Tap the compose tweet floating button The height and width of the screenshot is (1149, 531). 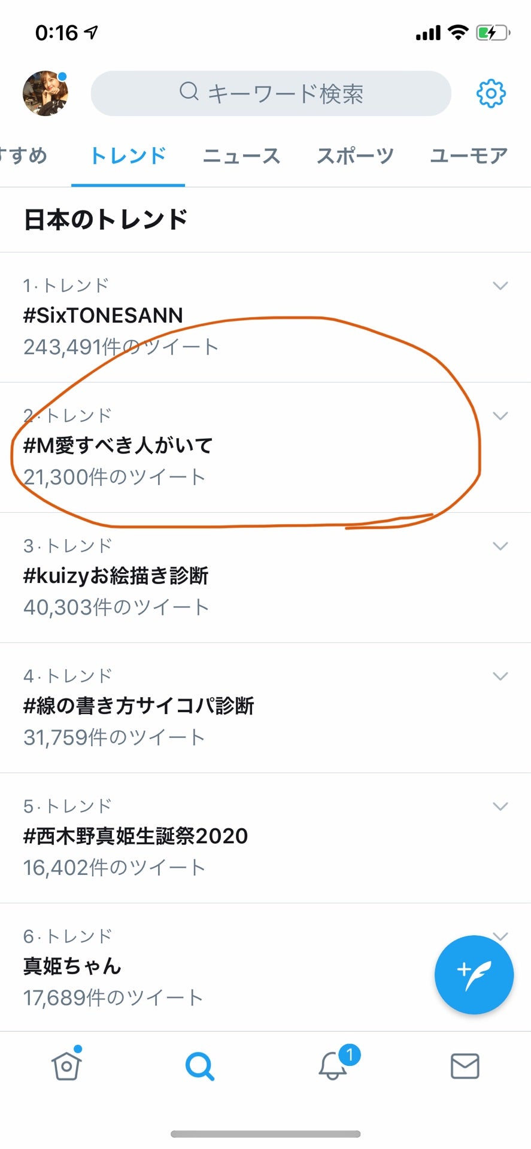(474, 974)
